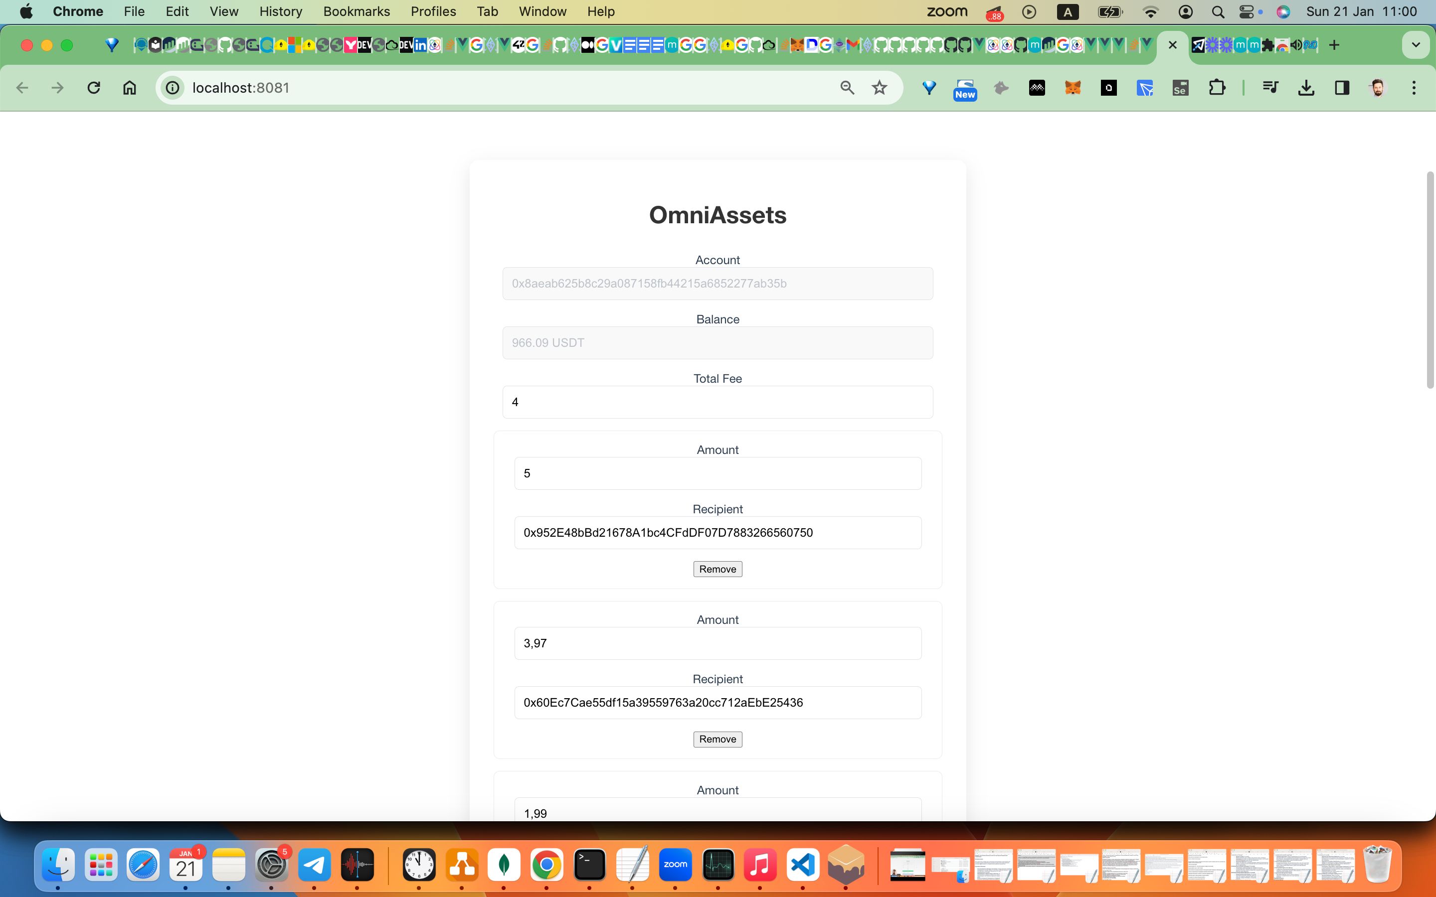Click the back navigation arrow
The image size is (1436, 897).
(22, 88)
